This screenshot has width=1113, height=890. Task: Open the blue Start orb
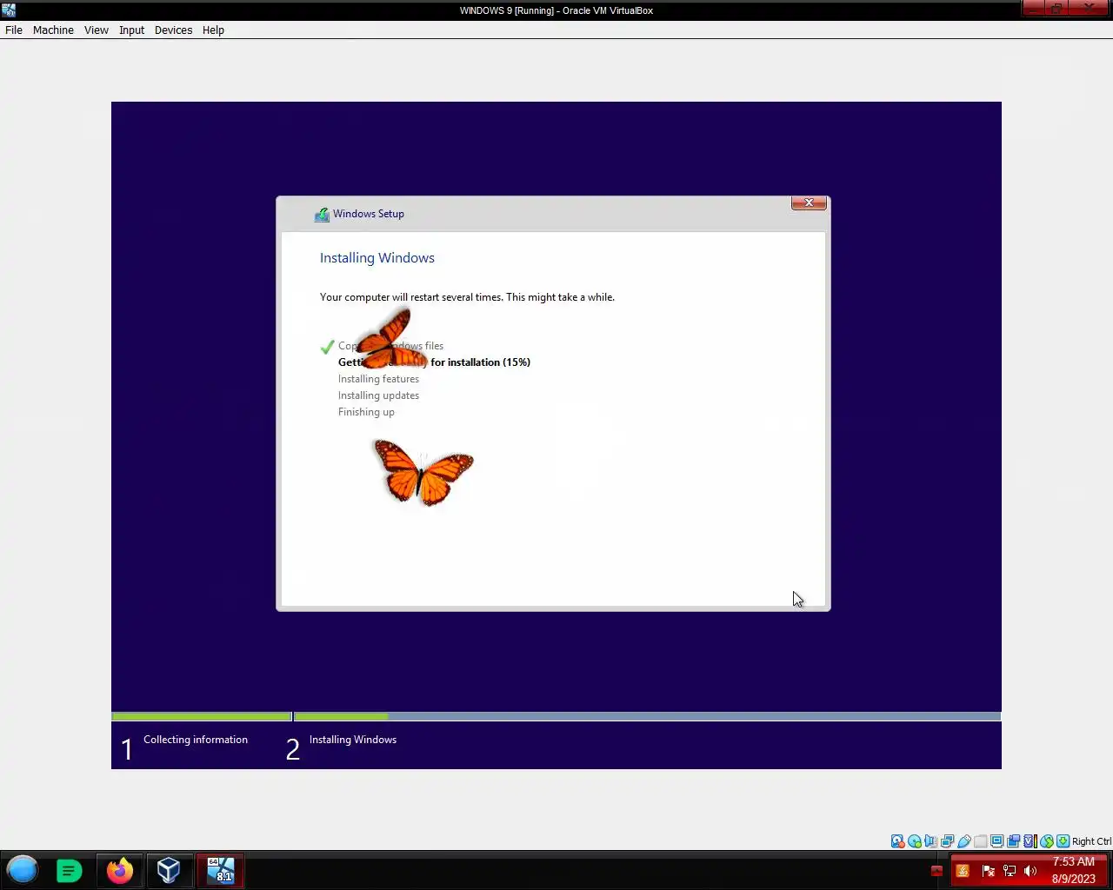pyautogui.click(x=23, y=870)
